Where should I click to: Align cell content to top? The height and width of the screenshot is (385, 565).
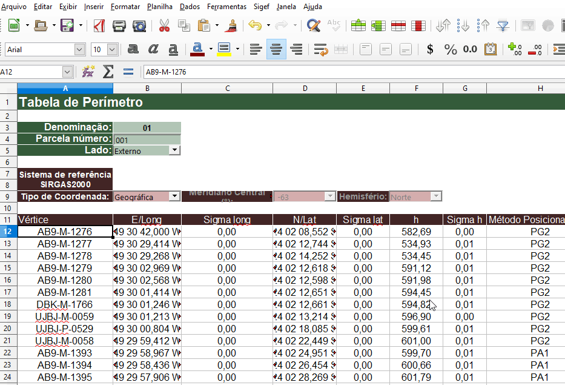365,49
